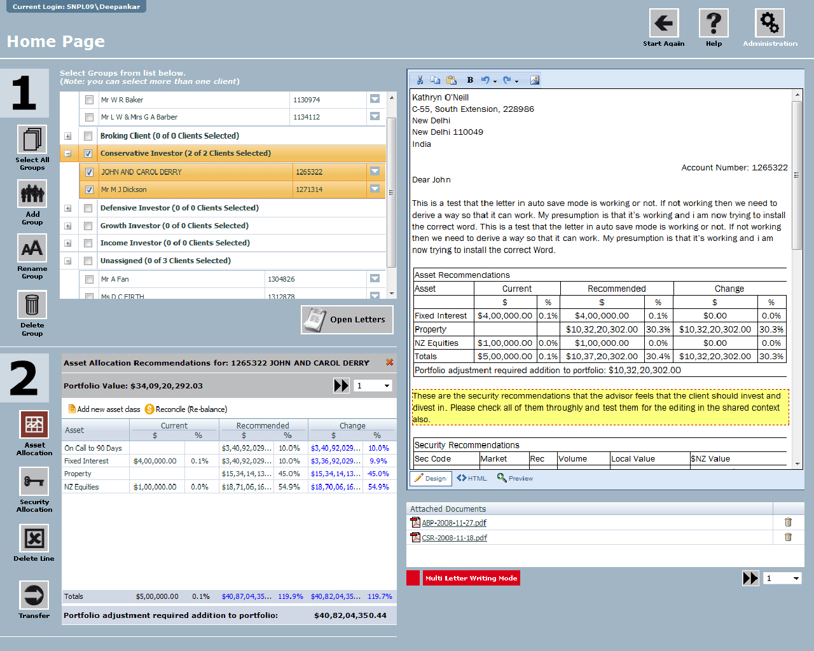814x651 pixels.
Task: Click the Delete Group trash icon
Action: 32,305
